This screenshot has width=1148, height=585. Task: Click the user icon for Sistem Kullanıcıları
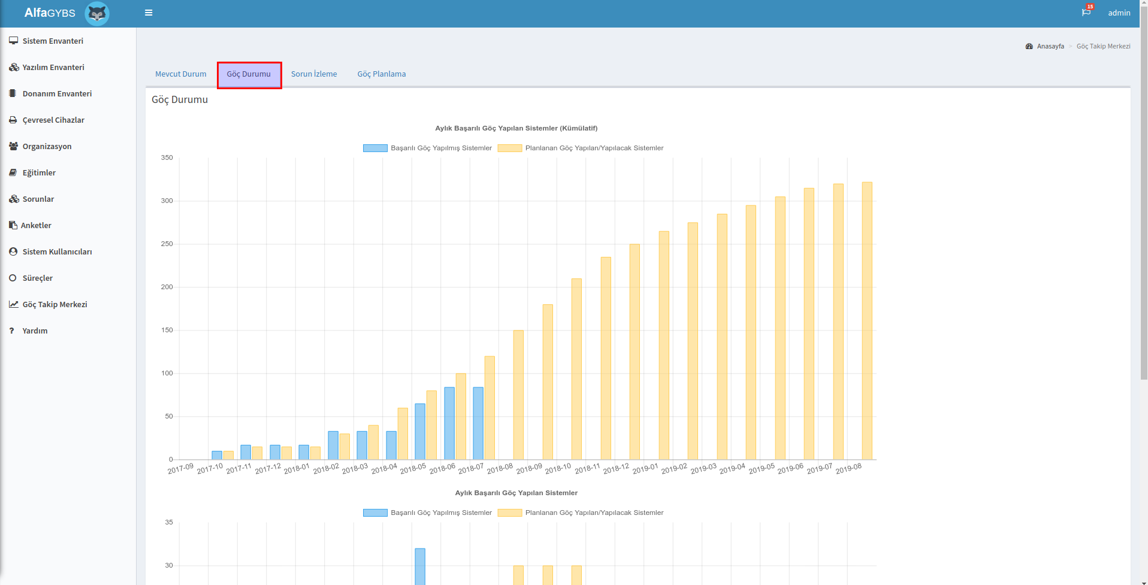point(13,251)
